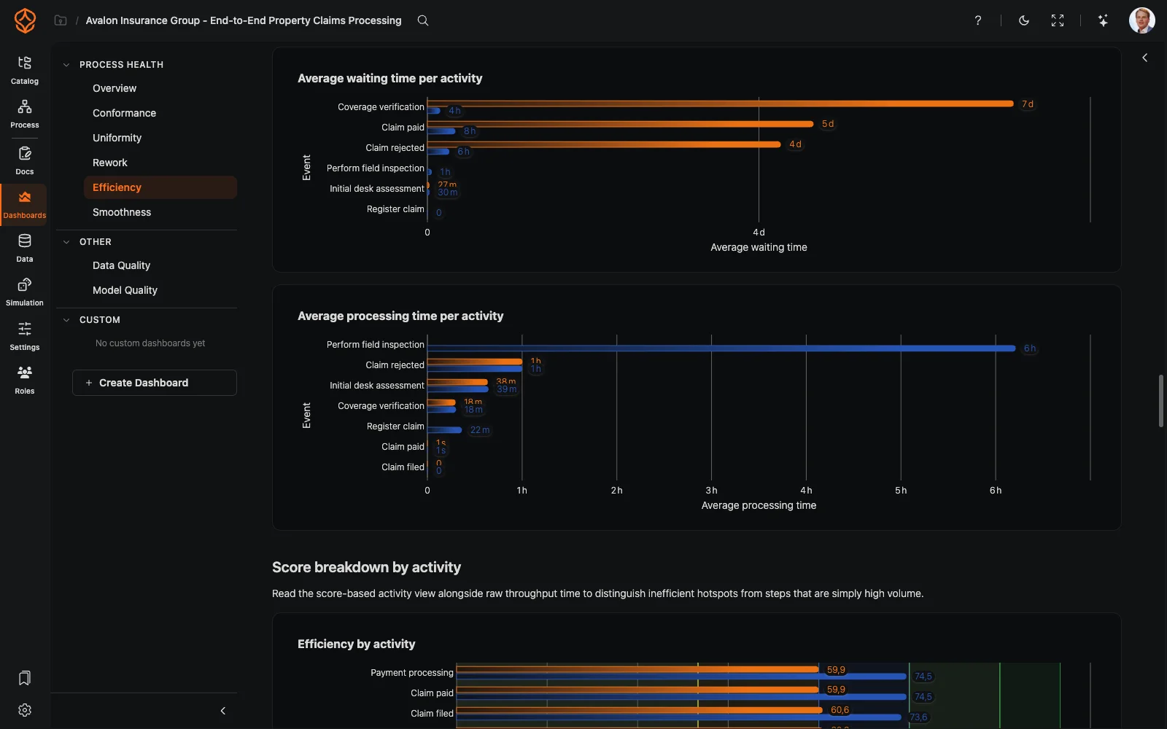Click the 'No custom dashboards yet' text
The width and height of the screenshot is (1167, 729).
[x=150, y=343]
